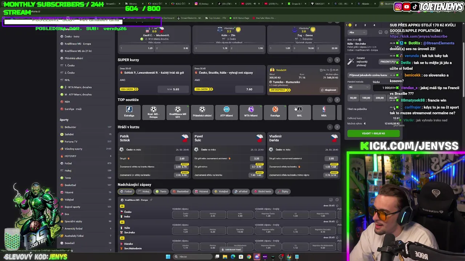Expand Možná výhra details arrow

click(365, 124)
